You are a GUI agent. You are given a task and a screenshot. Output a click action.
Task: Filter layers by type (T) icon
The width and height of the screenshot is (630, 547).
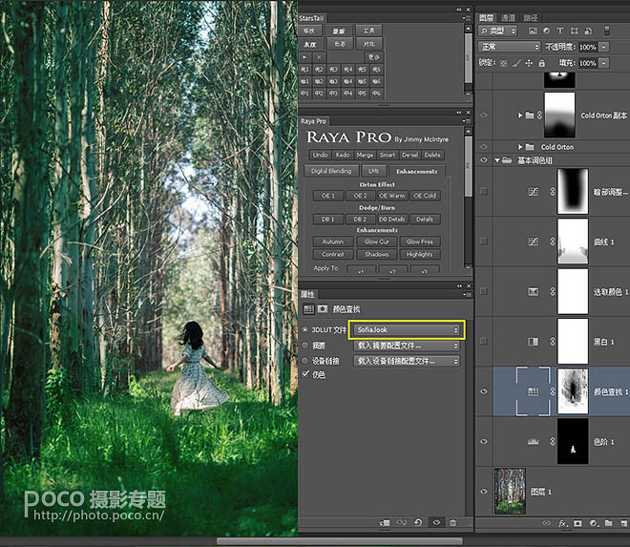pyautogui.click(x=560, y=31)
